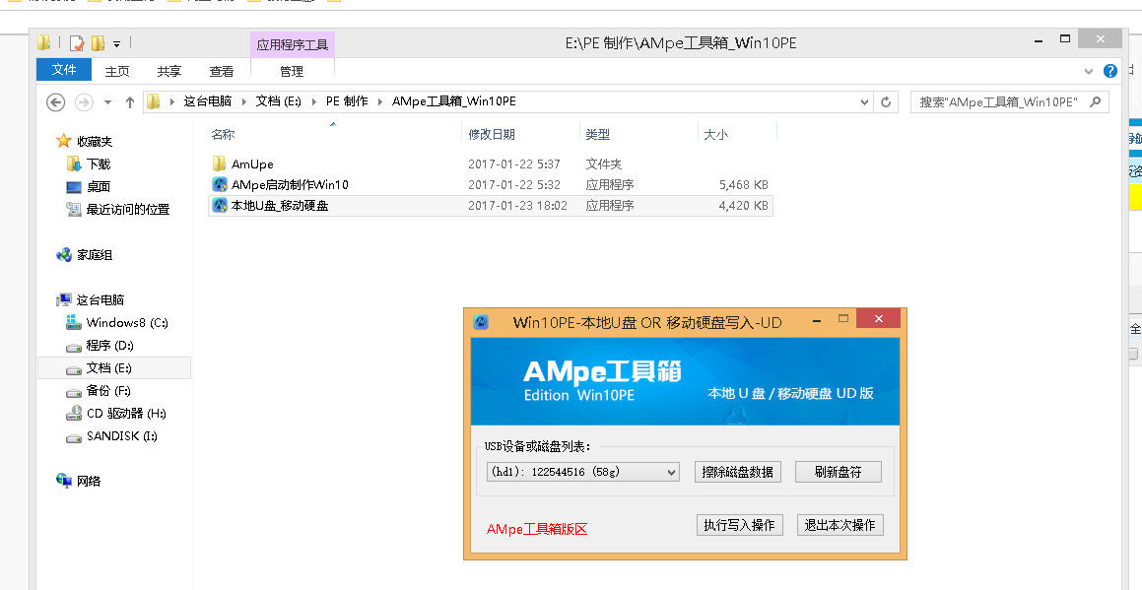Open the recent locations dropdown arrow
This screenshot has width=1142, height=590.
(x=107, y=102)
